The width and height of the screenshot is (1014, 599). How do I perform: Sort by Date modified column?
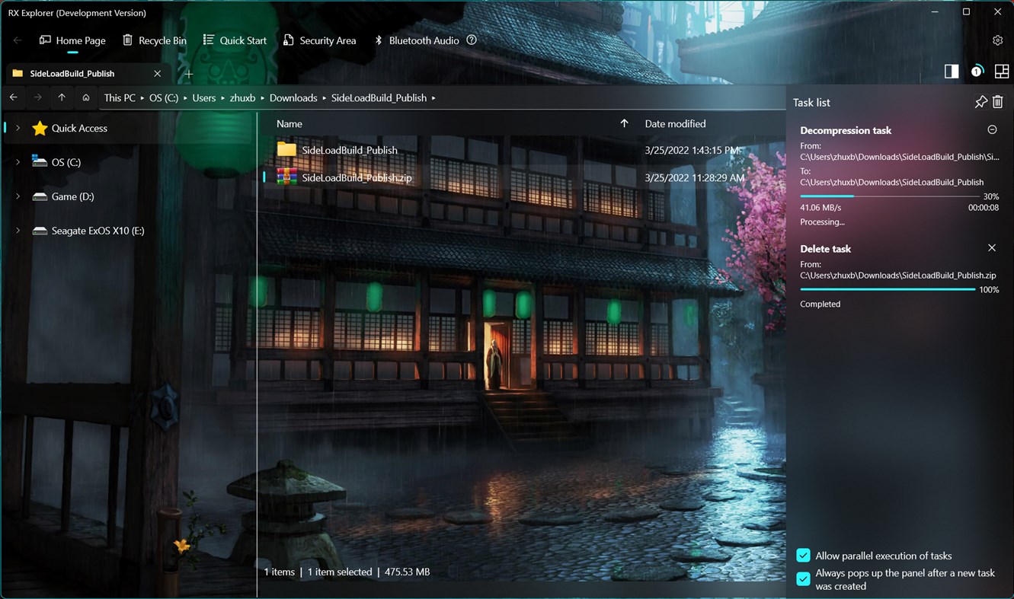tap(675, 123)
